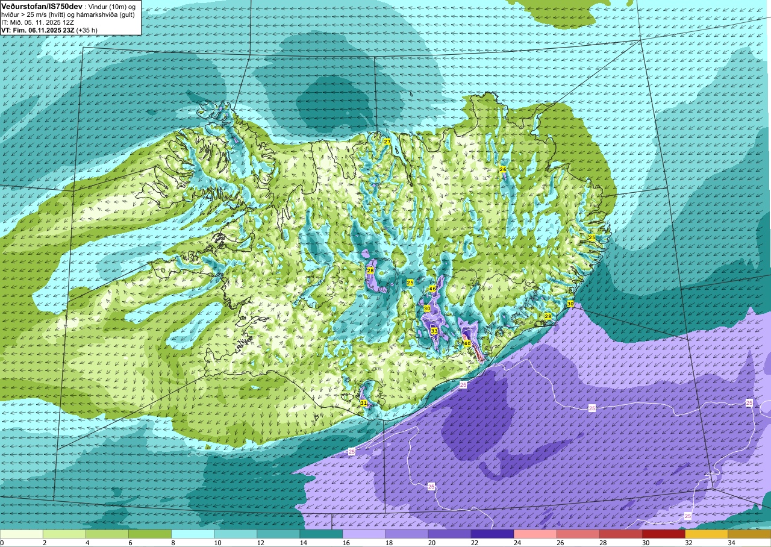The width and height of the screenshot is (771, 547).
Task: Click the 'Vindur (10m) og' heading text
Action: click(113, 6)
